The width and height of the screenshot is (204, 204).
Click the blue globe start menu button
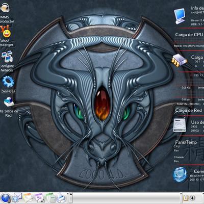point(6,198)
